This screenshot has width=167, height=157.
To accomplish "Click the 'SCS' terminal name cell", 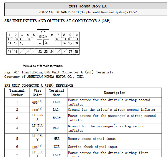I will pyautogui.click(x=57, y=147).
